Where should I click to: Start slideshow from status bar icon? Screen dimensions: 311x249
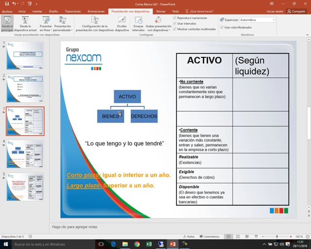[x=256, y=236]
